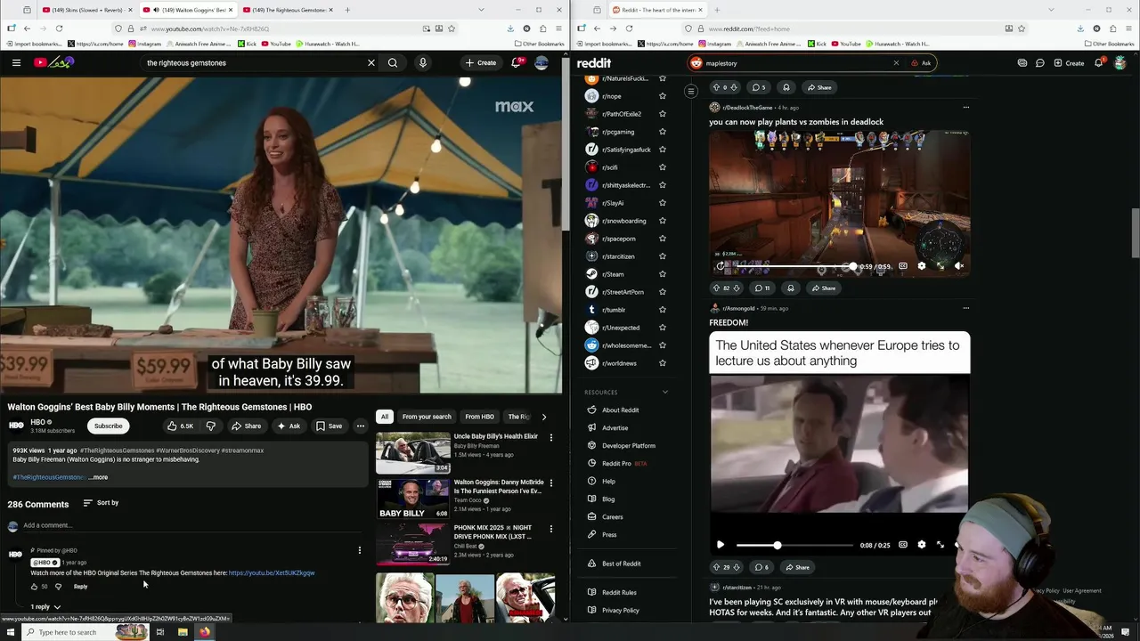Image resolution: width=1140 pixels, height=641 pixels.
Task: Click YouTube Create button
Action: tap(481, 63)
